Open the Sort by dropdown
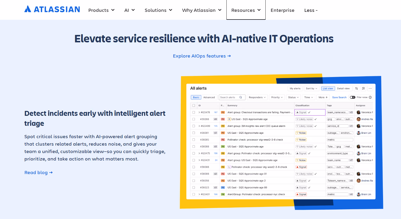401x219 pixels. coord(312,88)
